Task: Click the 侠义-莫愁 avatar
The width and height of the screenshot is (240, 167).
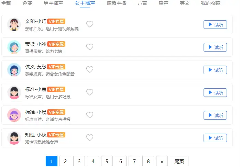Action: point(14,70)
